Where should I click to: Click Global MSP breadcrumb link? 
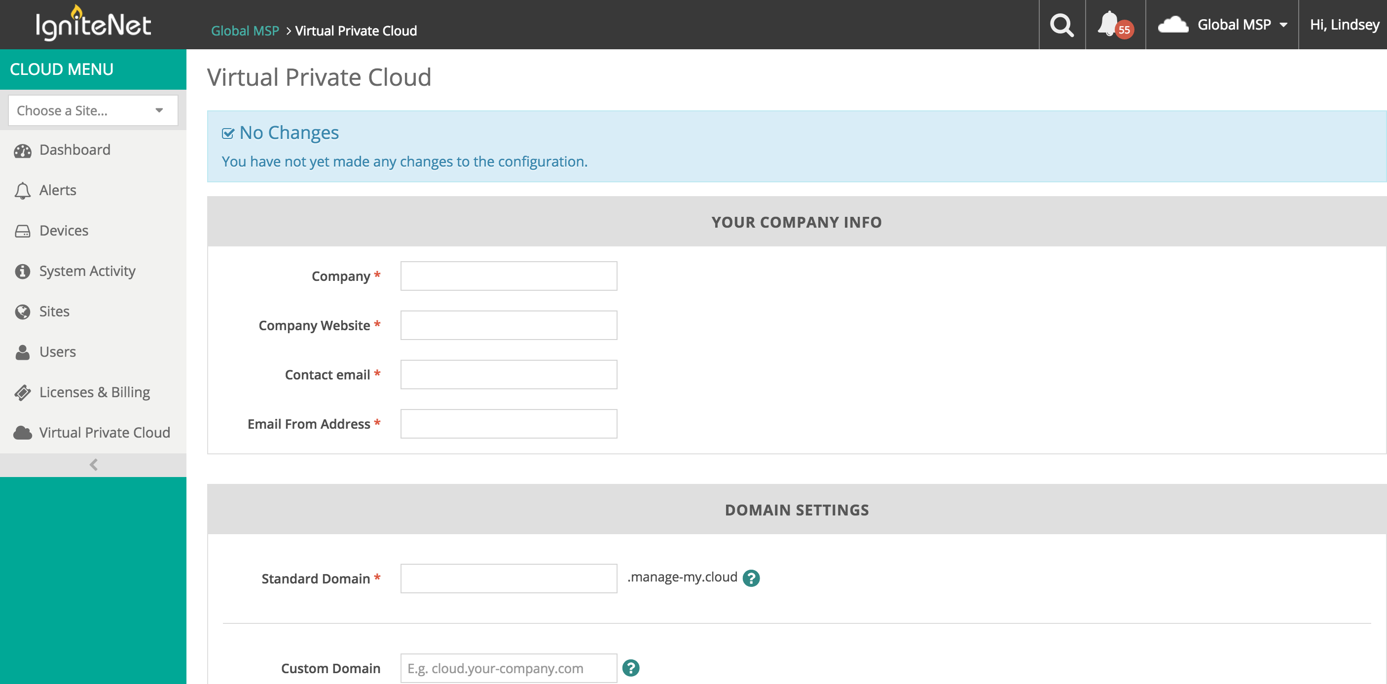point(245,31)
